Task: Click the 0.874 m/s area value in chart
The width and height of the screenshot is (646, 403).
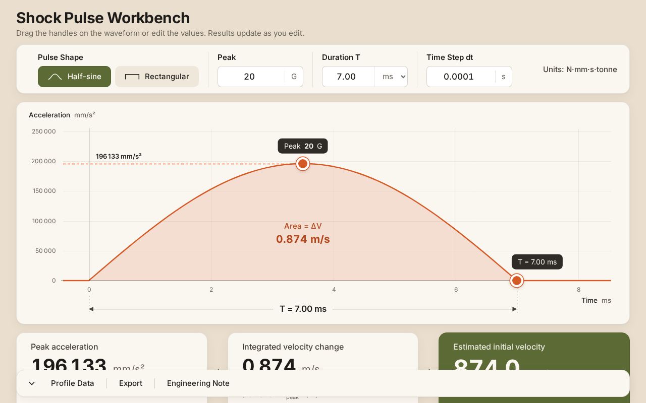Action: pos(303,239)
